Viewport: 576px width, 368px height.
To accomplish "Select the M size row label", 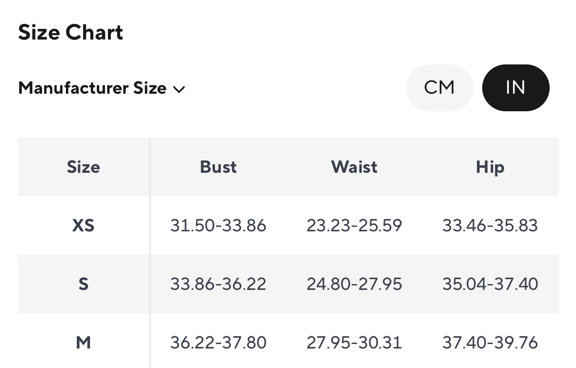I will [x=84, y=343].
